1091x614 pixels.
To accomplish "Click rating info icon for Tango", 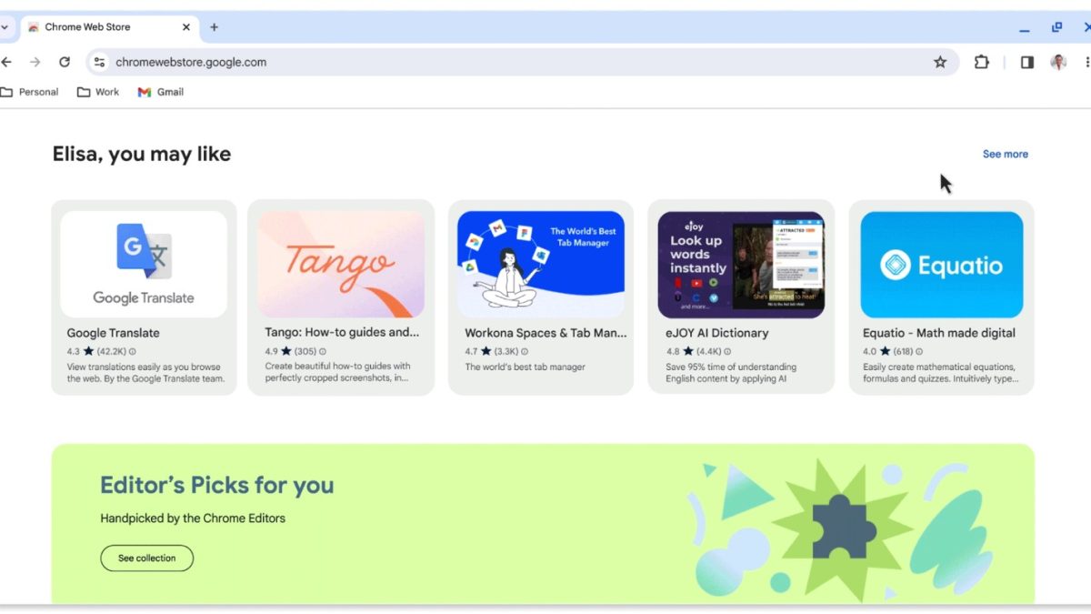I will click(x=323, y=351).
